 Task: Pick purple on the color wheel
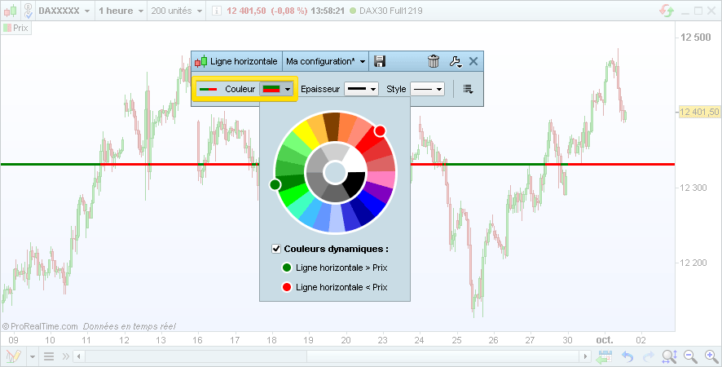(378, 192)
